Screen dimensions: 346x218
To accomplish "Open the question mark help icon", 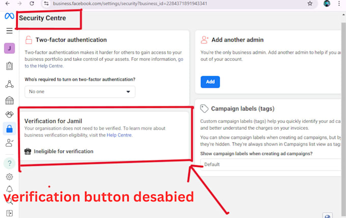I will [x=10, y=163].
